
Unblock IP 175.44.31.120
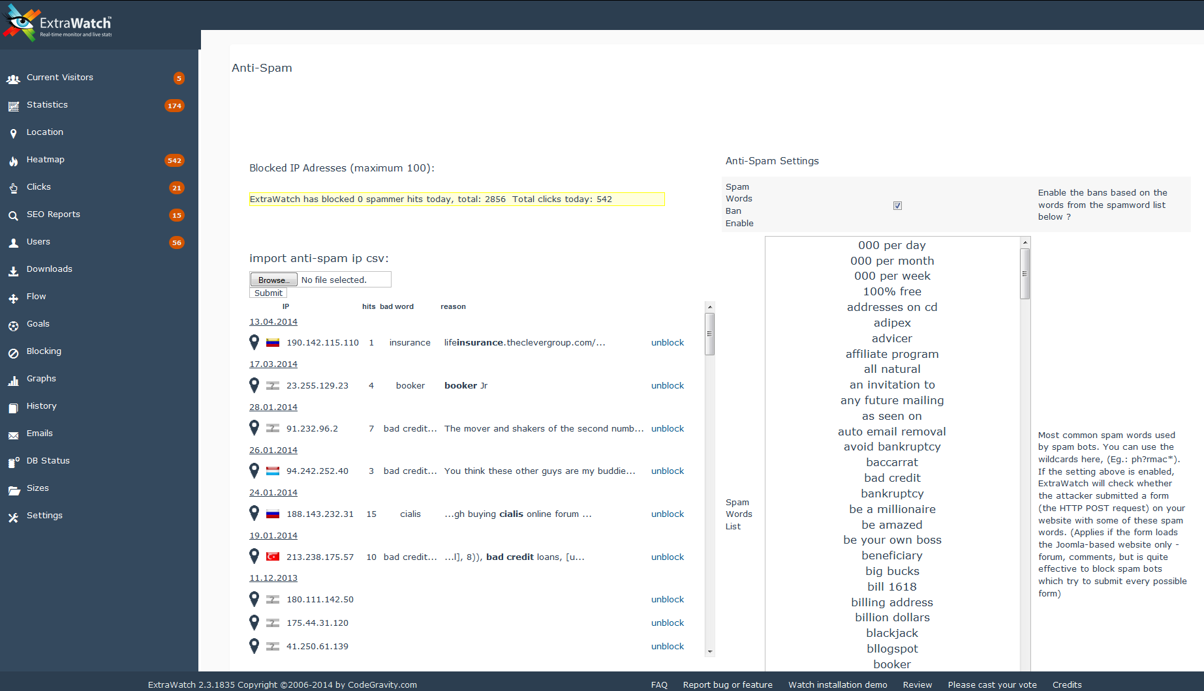coord(668,623)
